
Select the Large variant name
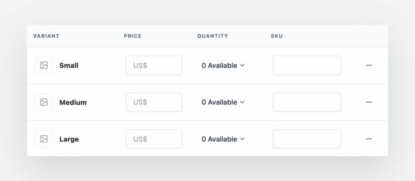click(69, 139)
